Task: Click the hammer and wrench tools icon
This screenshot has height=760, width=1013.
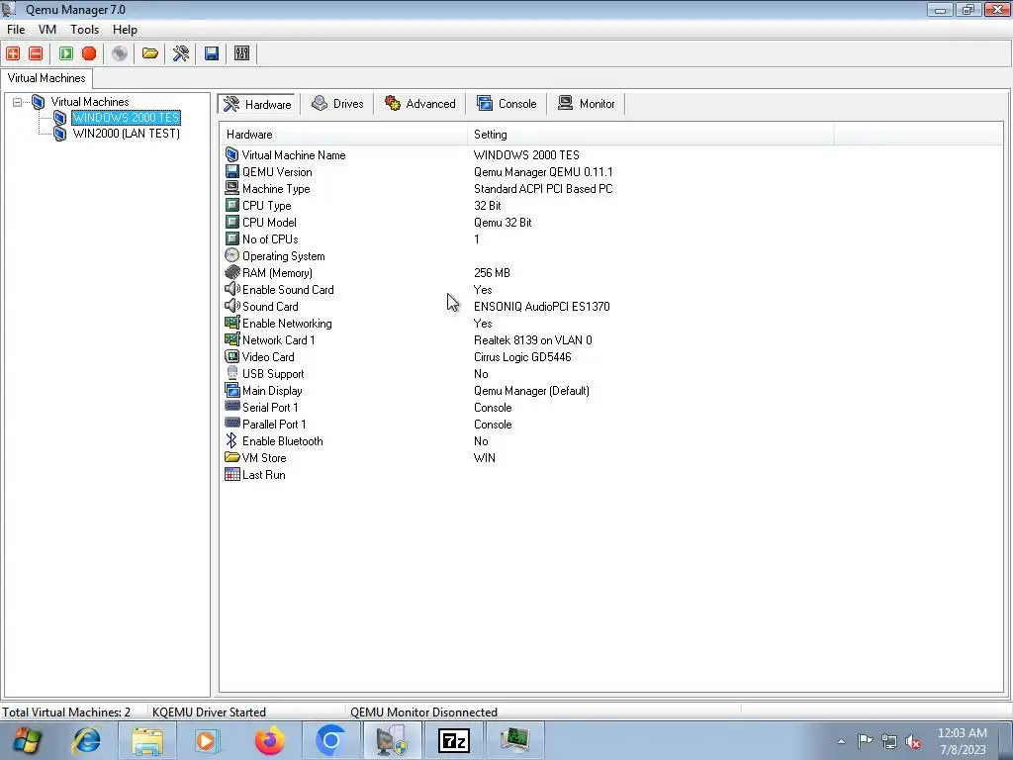Action: pos(181,53)
